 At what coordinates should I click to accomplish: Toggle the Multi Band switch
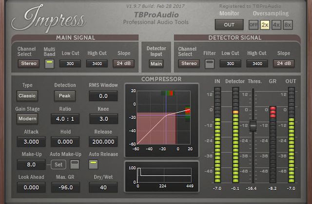point(49,64)
